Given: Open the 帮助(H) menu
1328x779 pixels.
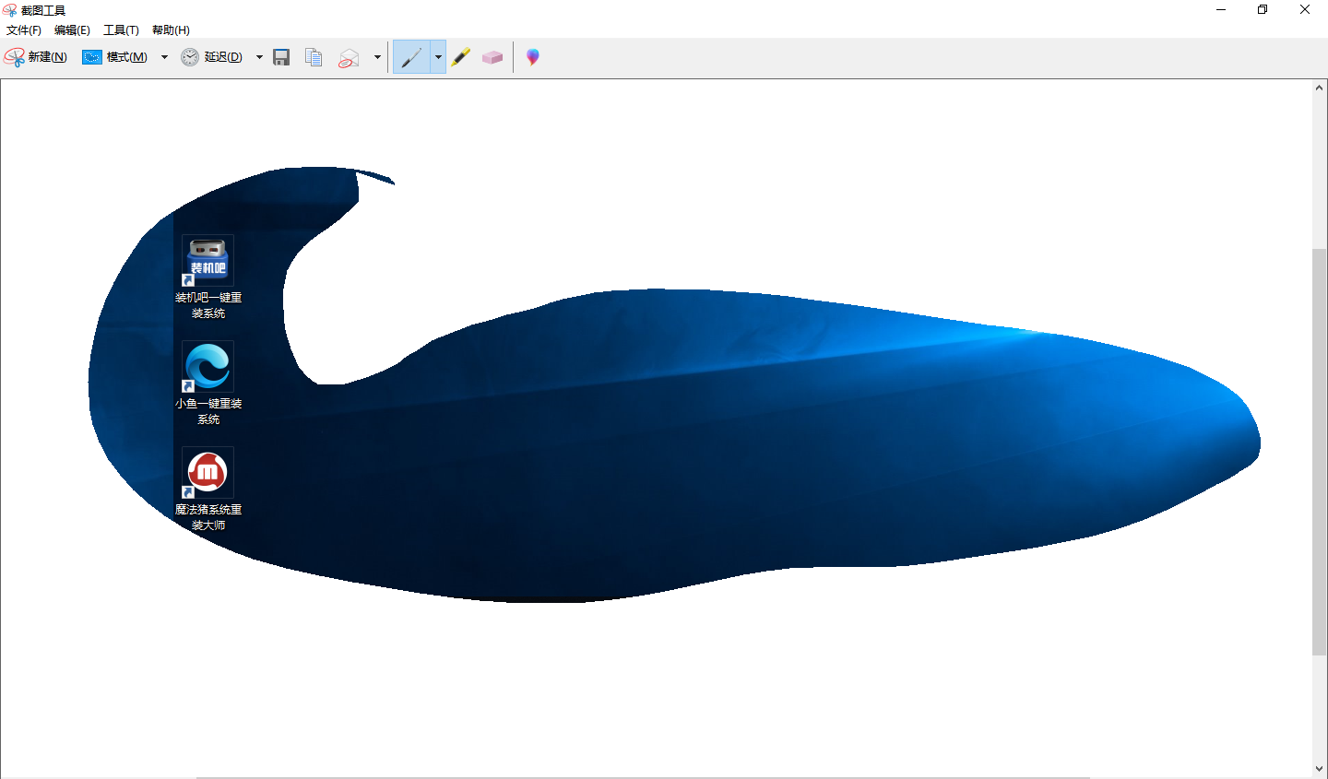Looking at the screenshot, I should [171, 30].
